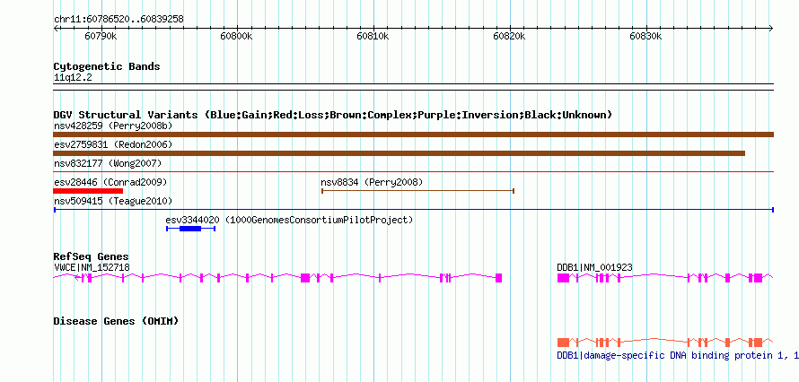Screen dimensions: 799x382
Task: Select the DDB1 magenta RefSeq gene model
Action: pos(665,278)
